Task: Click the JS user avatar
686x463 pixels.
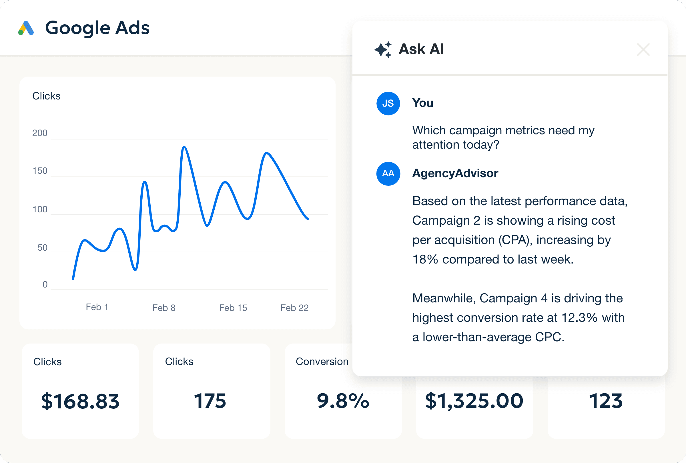Action: (388, 103)
